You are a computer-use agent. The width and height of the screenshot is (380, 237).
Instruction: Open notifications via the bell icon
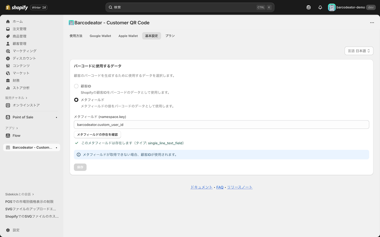[x=320, y=7]
